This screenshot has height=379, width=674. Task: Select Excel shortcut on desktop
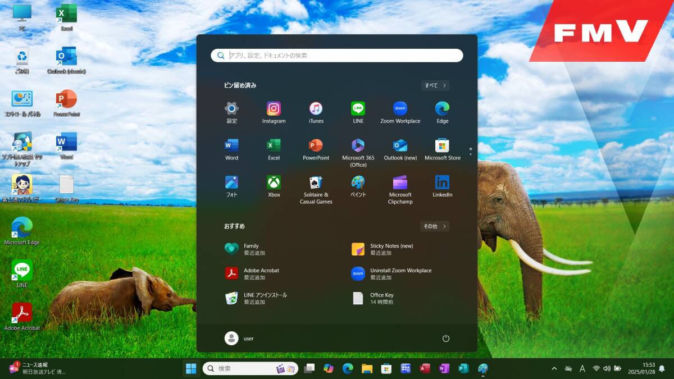pyautogui.click(x=66, y=17)
